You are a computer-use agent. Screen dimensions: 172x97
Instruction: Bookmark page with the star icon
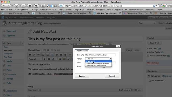[x=154, y=6]
